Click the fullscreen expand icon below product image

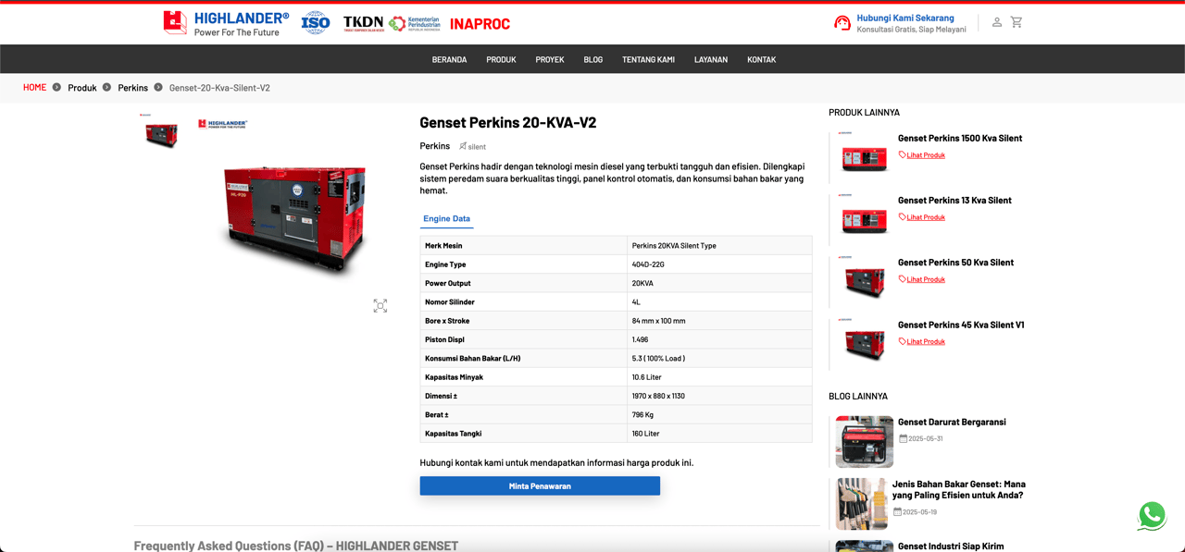point(380,305)
